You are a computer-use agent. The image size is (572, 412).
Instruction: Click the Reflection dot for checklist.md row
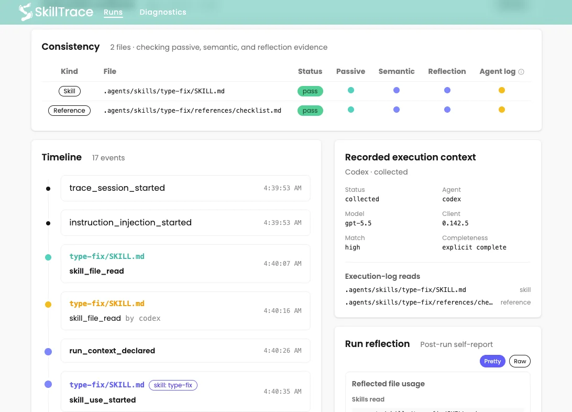447,110
